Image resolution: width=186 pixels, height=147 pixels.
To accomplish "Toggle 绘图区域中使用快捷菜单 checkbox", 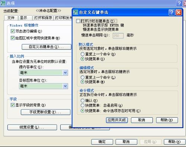I will point(13,38).
